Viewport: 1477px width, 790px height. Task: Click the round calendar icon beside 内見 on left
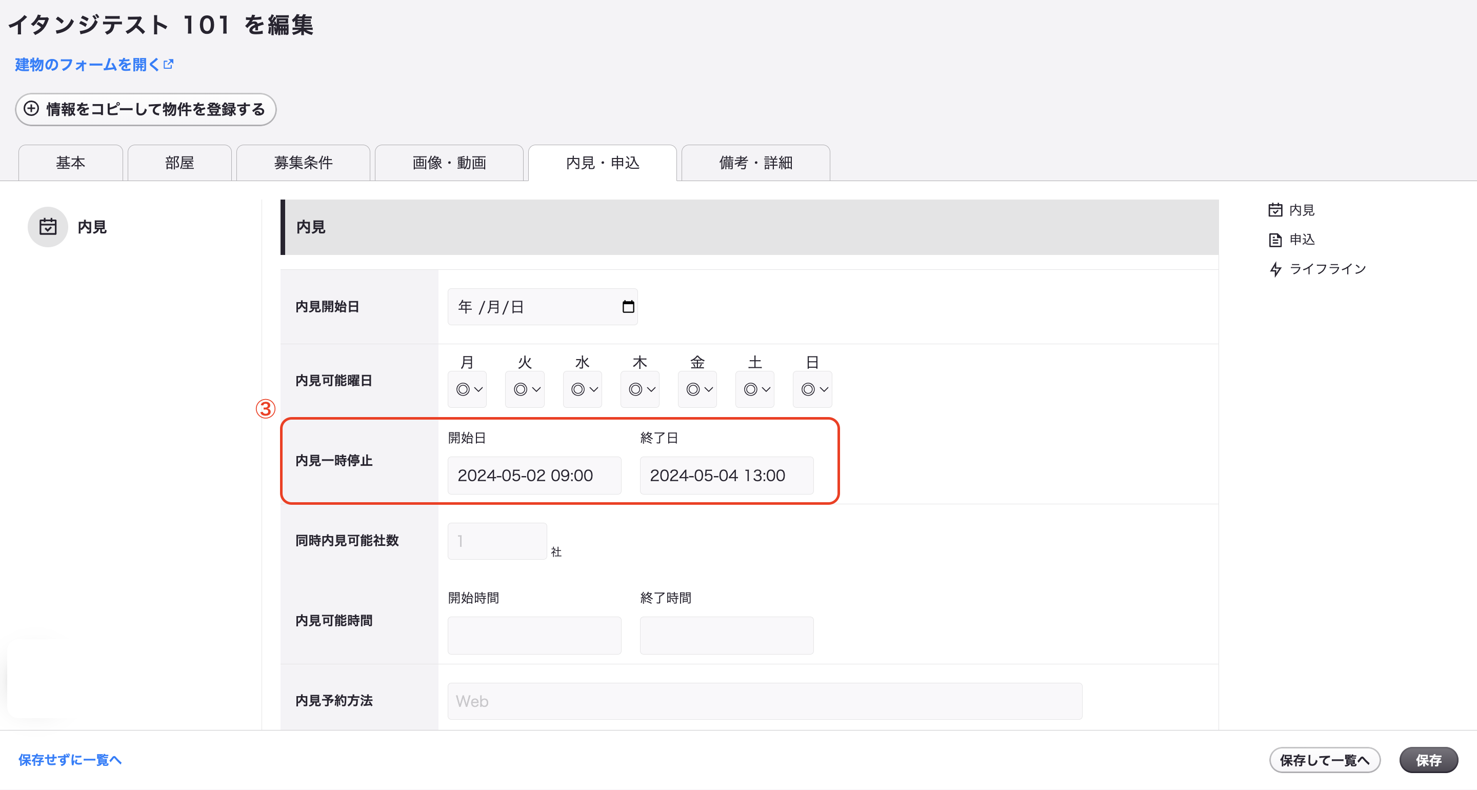click(48, 227)
